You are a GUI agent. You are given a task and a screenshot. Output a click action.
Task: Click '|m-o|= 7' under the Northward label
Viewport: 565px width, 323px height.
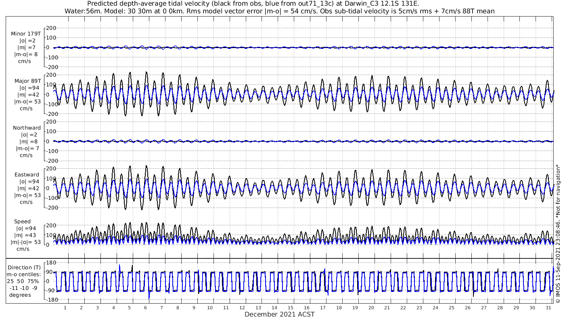[27, 149]
